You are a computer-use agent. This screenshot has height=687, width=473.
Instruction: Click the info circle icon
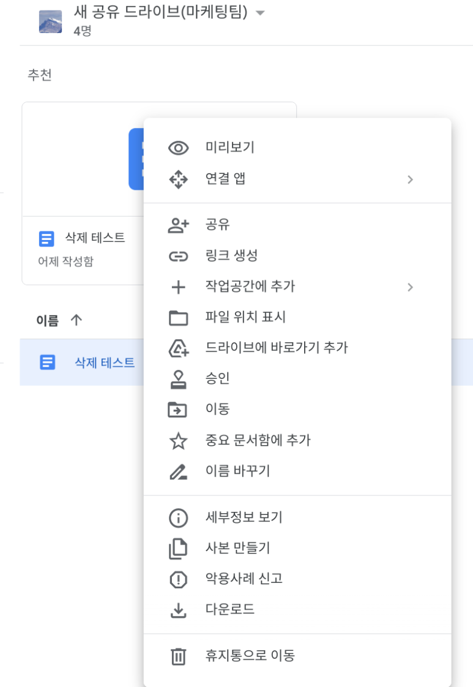(x=178, y=518)
